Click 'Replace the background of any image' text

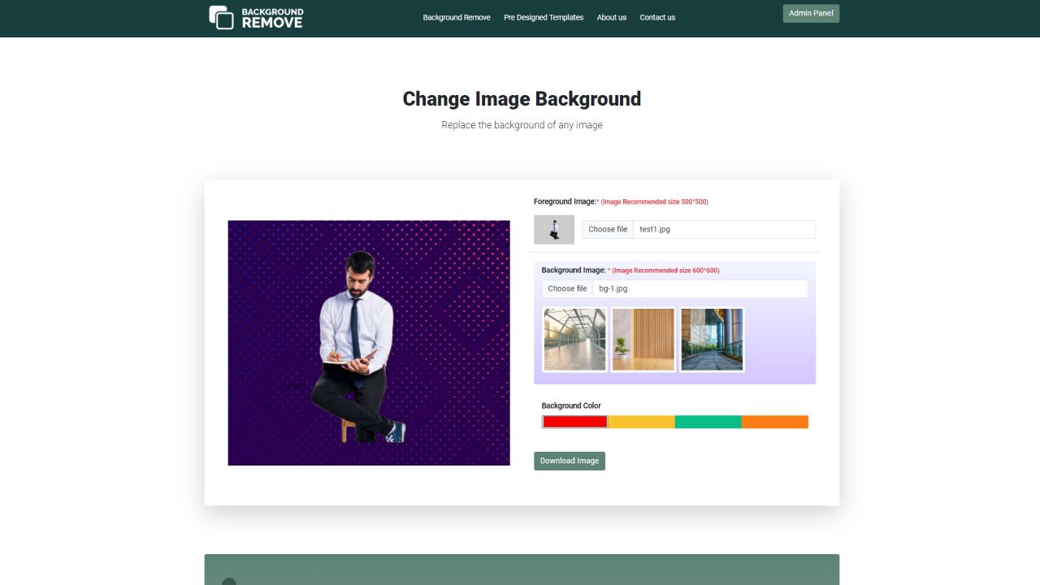[522, 125]
